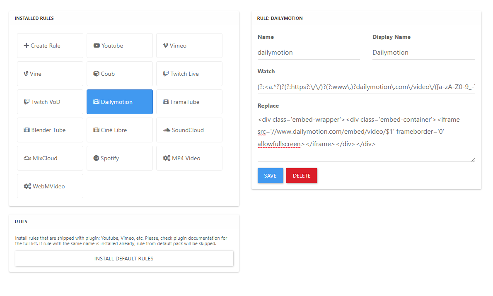This screenshot has width=493, height=296.
Task: Open the Twitch VoD rule
Action: (50, 102)
